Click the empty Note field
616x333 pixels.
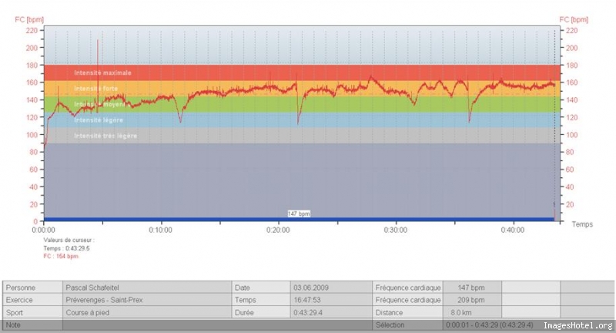click(x=217, y=325)
